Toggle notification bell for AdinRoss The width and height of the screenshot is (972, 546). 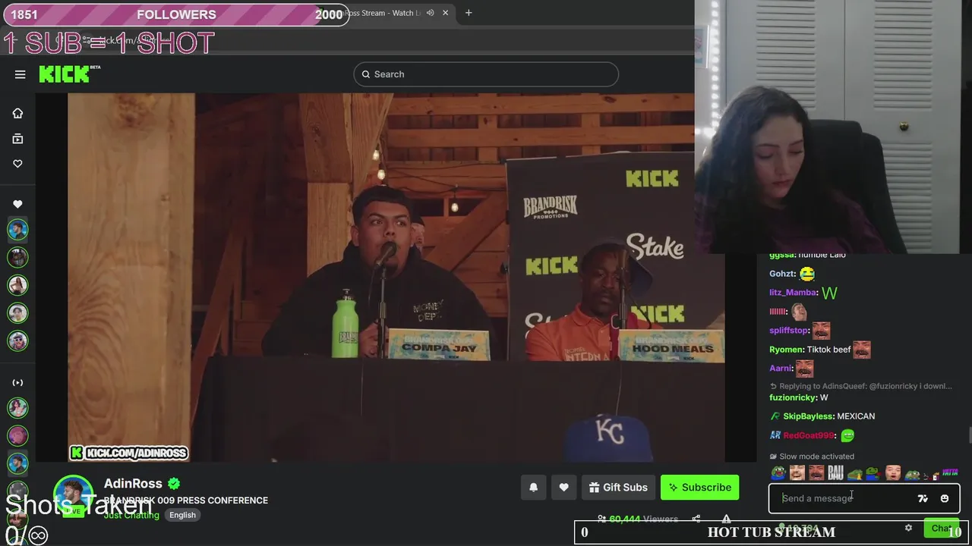pyautogui.click(x=533, y=488)
